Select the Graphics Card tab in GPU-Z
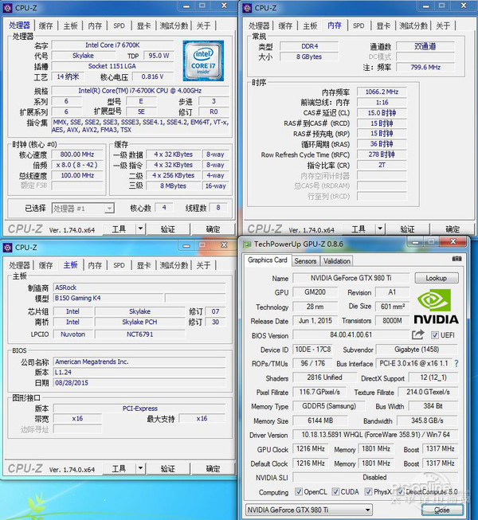 tap(268, 260)
